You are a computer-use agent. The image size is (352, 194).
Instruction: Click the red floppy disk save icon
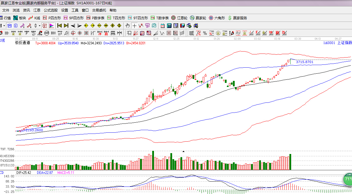click(x=182, y=26)
